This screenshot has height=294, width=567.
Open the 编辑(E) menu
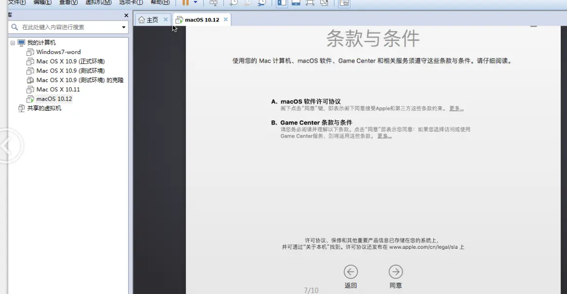click(x=42, y=2)
